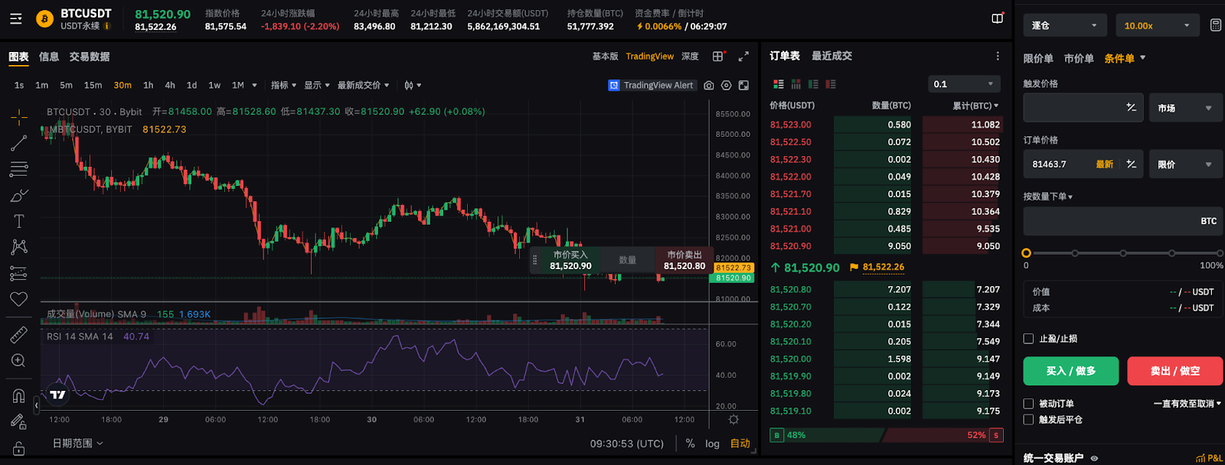1225x465 pixels.
Task: Open the guide book icon at top
Action: click(x=997, y=18)
